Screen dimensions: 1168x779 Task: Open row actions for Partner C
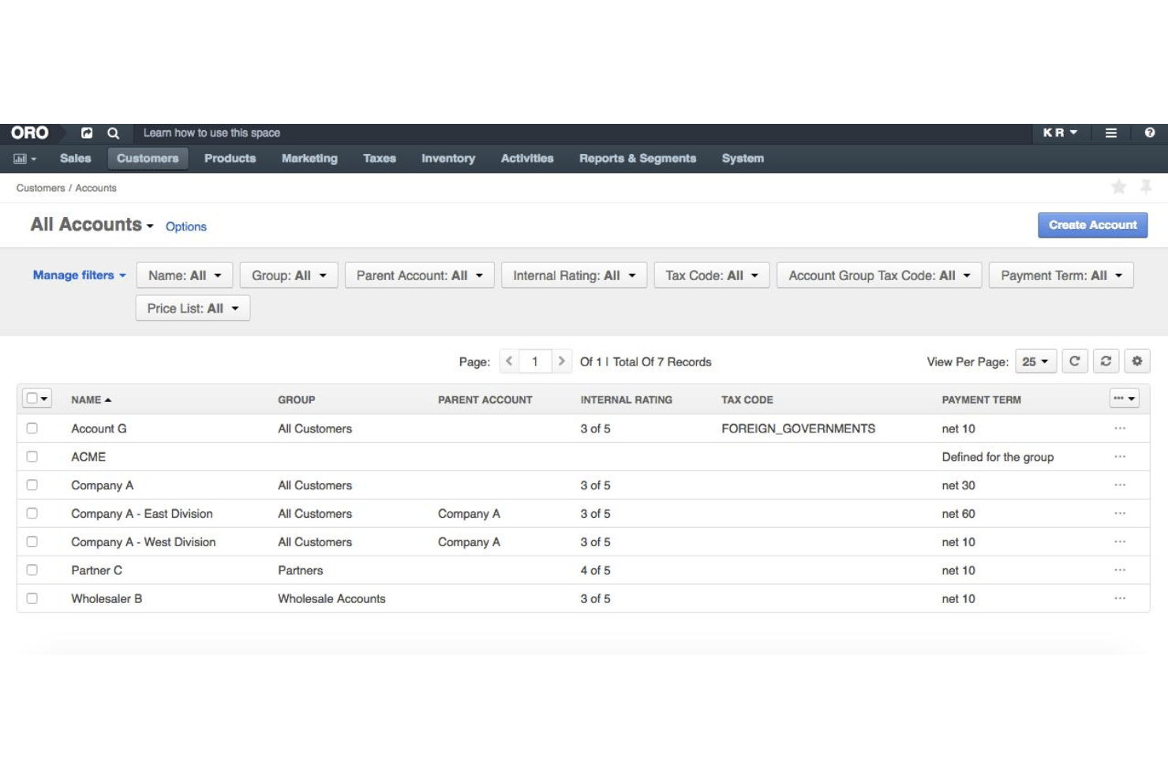pyautogui.click(x=1120, y=570)
